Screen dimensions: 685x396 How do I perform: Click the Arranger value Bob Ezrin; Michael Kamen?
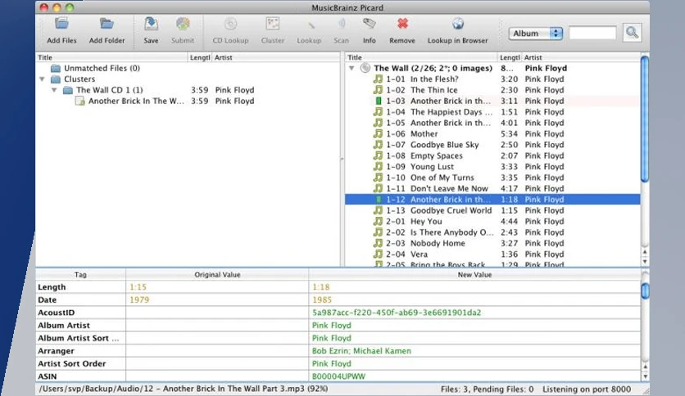click(361, 351)
